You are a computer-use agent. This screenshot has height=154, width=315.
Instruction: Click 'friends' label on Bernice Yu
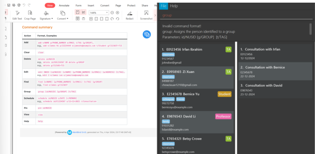coord(181,99)
